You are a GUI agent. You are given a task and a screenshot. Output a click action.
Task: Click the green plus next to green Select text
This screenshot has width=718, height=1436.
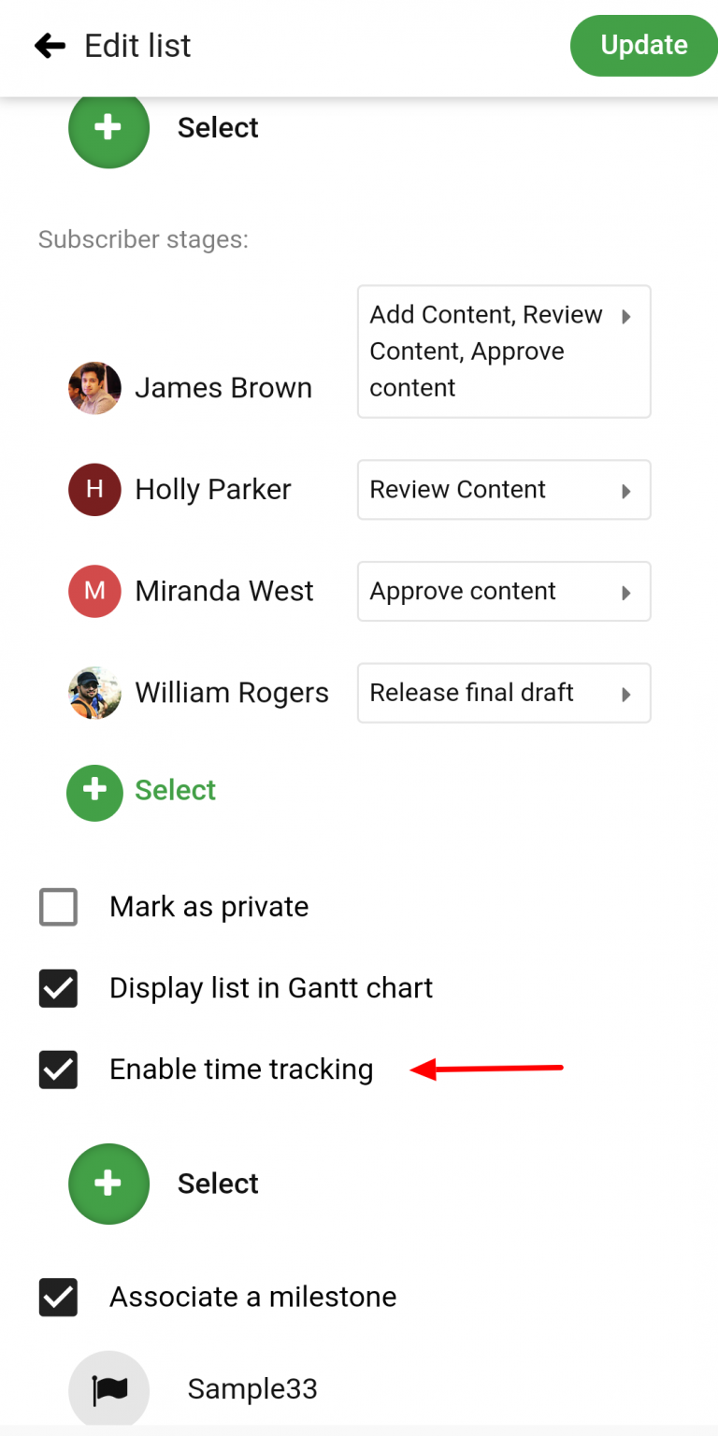pos(94,793)
